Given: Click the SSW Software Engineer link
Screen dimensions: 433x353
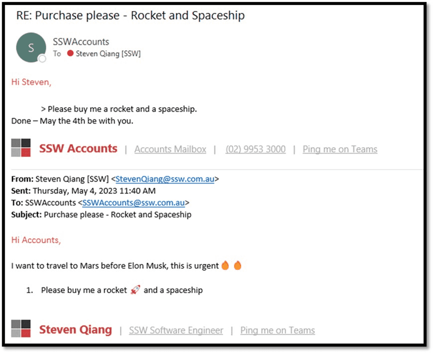Looking at the screenshot, I should 176,330.
